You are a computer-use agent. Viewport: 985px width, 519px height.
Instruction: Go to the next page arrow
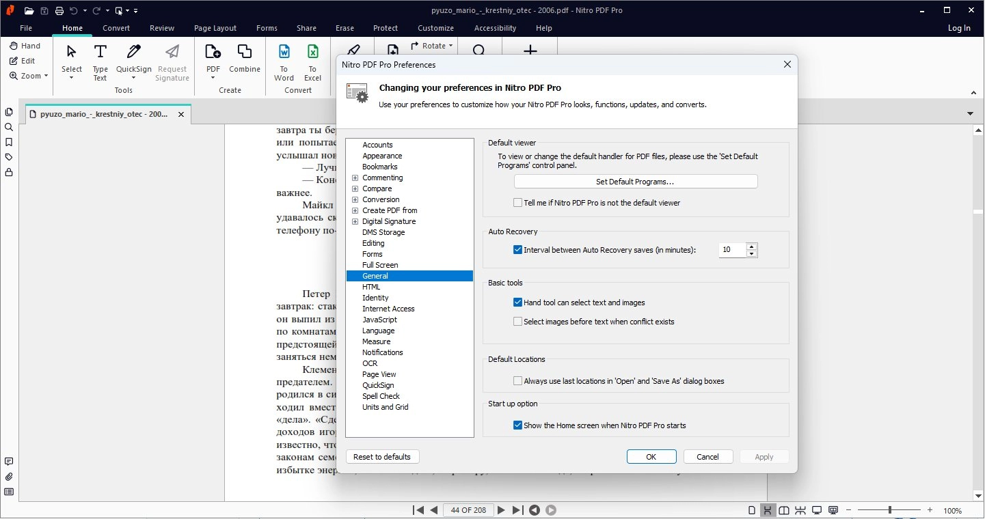point(501,510)
